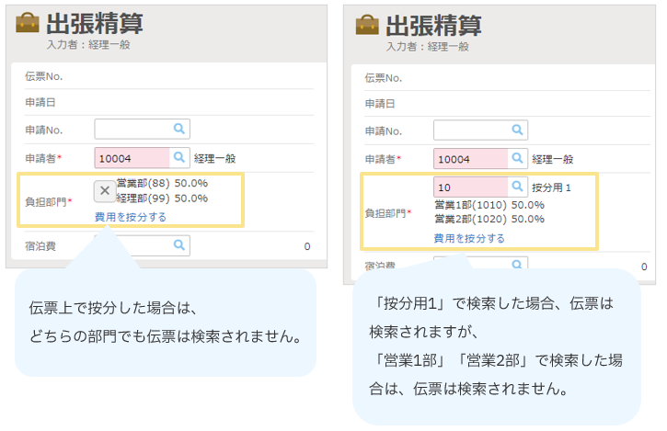Click the briefcase icon in the left form header
Viewport: 667px width, 431px height.
28,23
